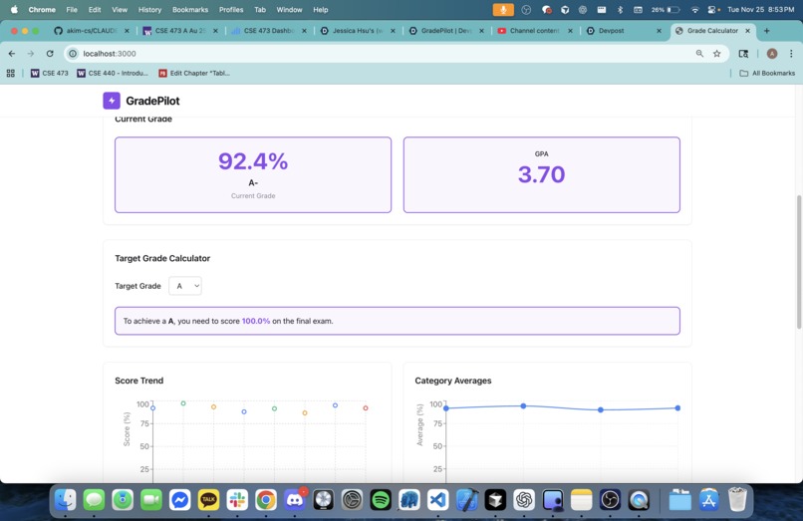The height and width of the screenshot is (521, 803).
Task: Open Slack from the dock
Action: point(237,500)
